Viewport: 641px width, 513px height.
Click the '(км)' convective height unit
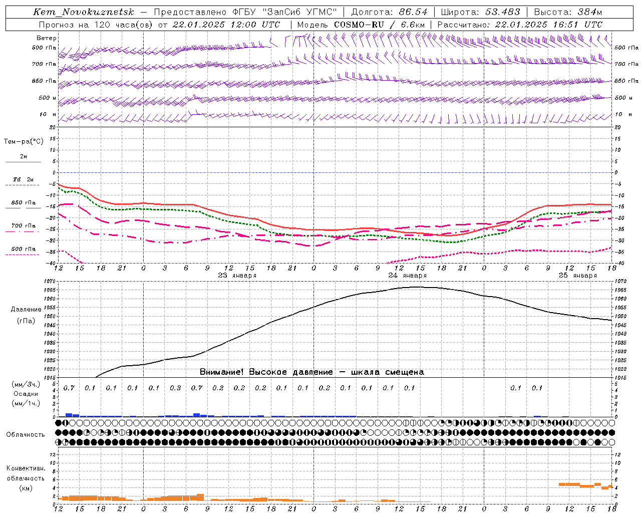point(26,488)
